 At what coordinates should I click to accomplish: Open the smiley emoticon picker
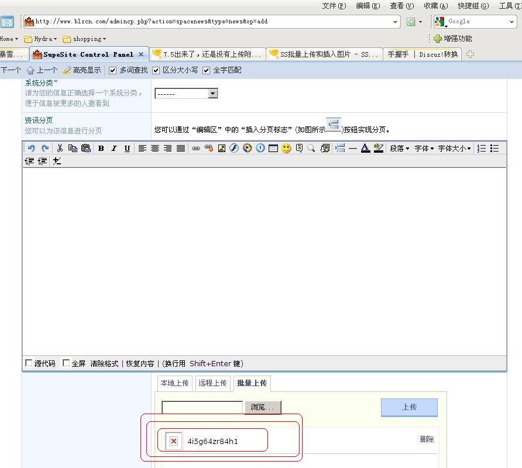tap(286, 148)
